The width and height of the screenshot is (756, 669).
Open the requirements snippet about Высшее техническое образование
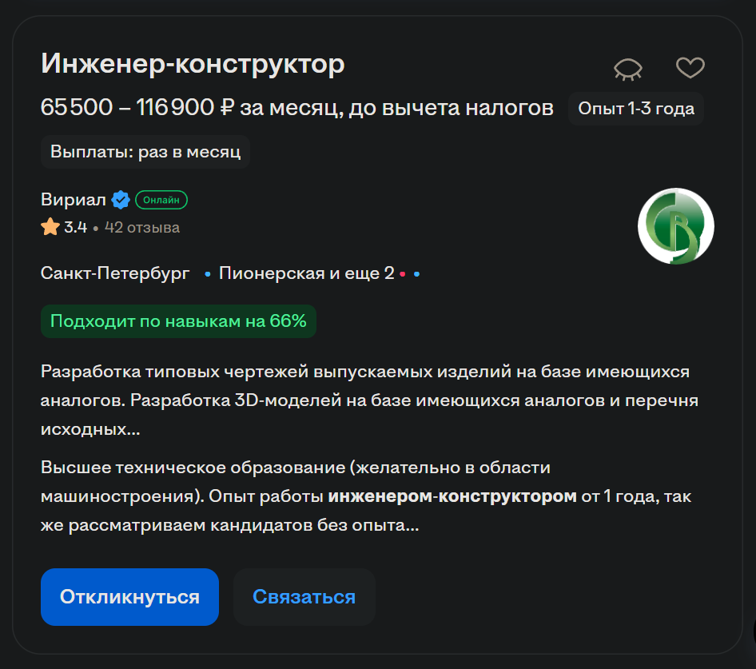pos(366,496)
